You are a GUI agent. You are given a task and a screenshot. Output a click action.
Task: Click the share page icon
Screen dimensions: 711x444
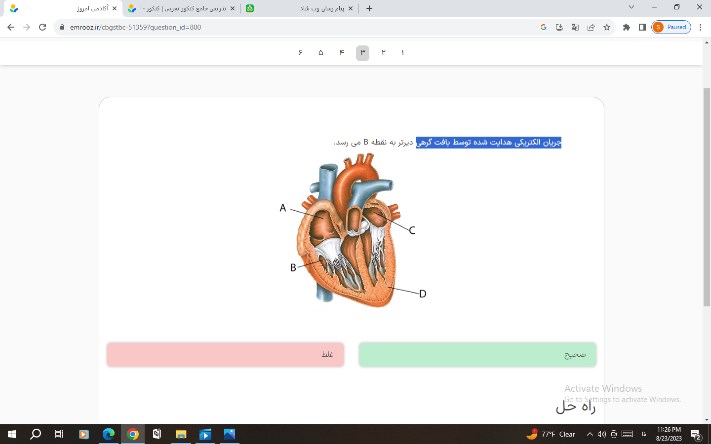(x=591, y=27)
